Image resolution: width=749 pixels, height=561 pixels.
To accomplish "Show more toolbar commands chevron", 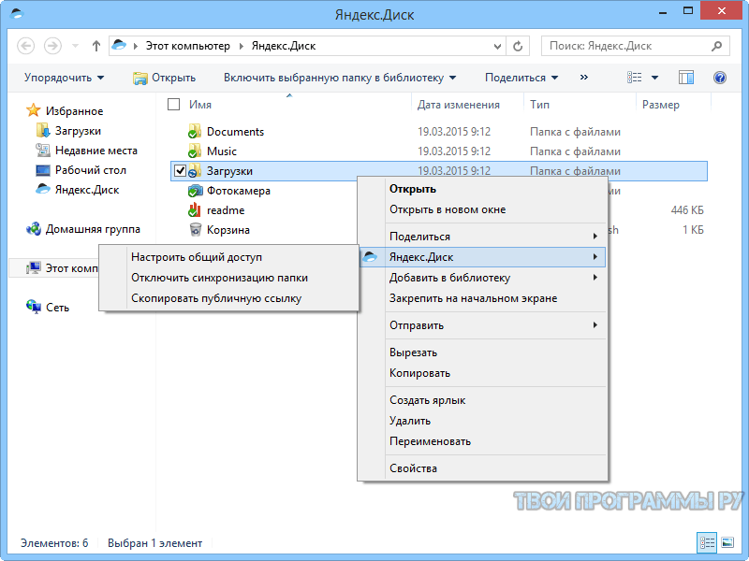I will (583, 78).
